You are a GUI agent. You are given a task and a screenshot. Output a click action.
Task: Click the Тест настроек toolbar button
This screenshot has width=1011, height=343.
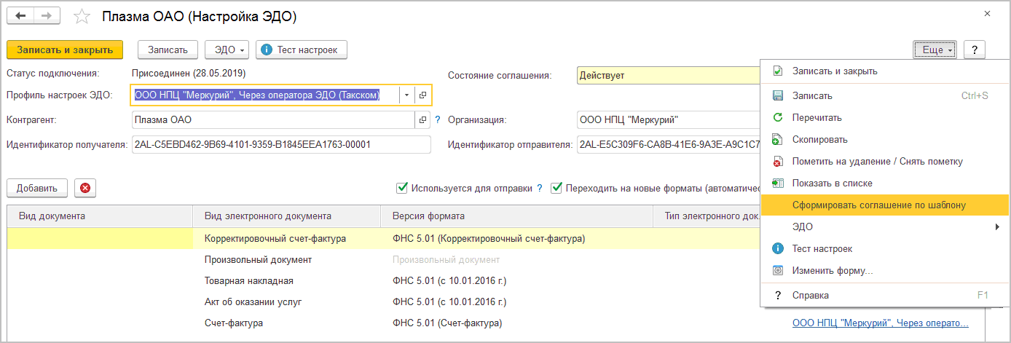302,50
